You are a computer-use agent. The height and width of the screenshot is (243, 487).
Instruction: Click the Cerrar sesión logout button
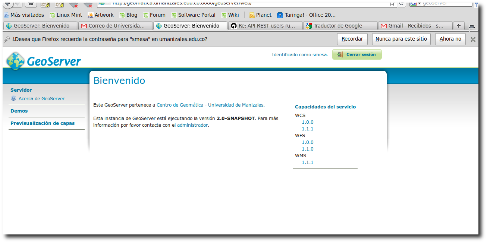[x=357, y=54]
